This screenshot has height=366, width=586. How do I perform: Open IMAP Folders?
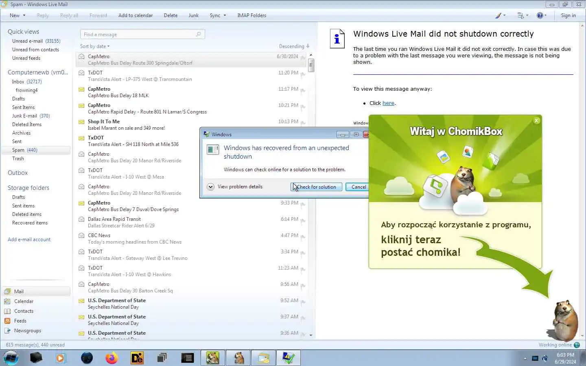pos(251,15)
